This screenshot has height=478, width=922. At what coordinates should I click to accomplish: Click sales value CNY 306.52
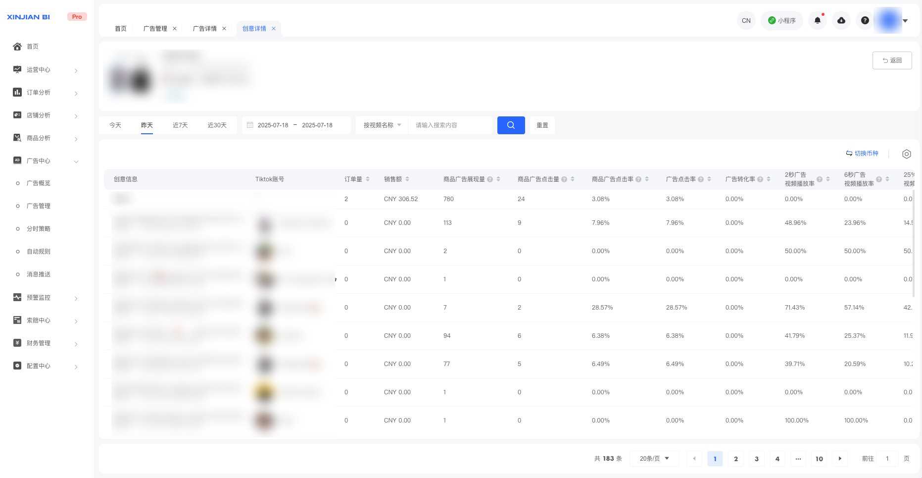401,199
